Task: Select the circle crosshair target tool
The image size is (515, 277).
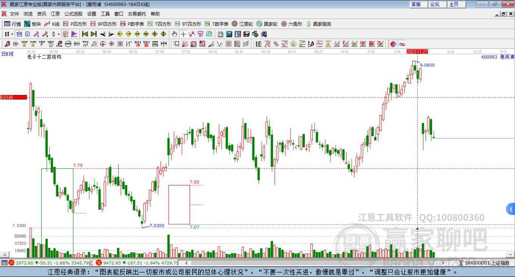Action: pyautogui.click(x=103, y=44)
